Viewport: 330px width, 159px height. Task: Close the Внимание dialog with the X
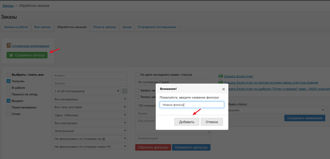pyautogui.click(x=224, y=89)
